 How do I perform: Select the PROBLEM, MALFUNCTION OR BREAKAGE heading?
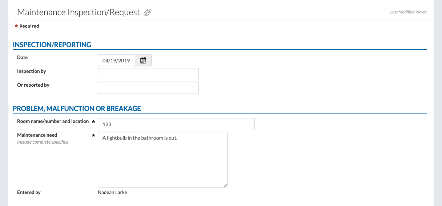(77, 108)
